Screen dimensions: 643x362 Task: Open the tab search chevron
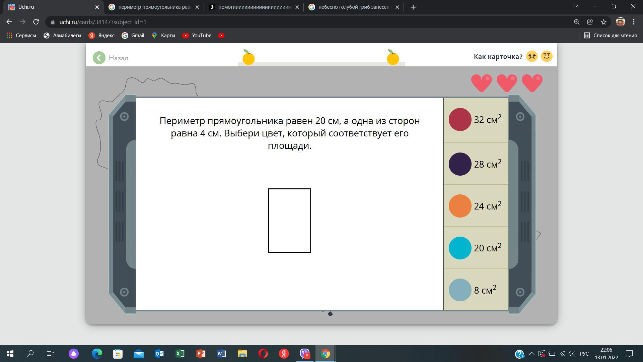coord(576,7)
